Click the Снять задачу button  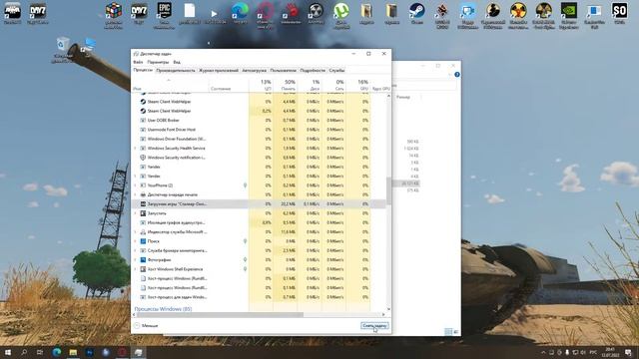(374, 326)
